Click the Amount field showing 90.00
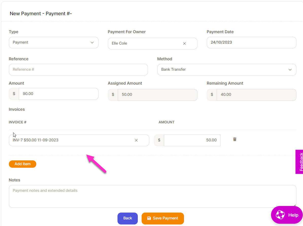This screenshot has height=226, width=303. 59,94
